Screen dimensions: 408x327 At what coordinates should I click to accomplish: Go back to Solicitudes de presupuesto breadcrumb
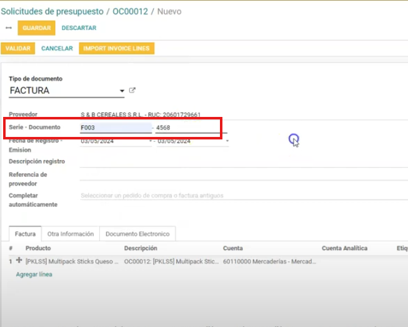(x=52, y=11)
